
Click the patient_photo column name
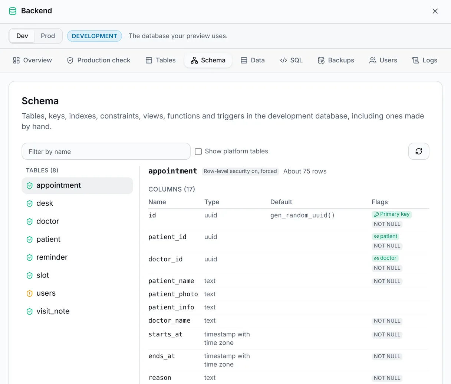pyautogui.click(x=173, y=294)
